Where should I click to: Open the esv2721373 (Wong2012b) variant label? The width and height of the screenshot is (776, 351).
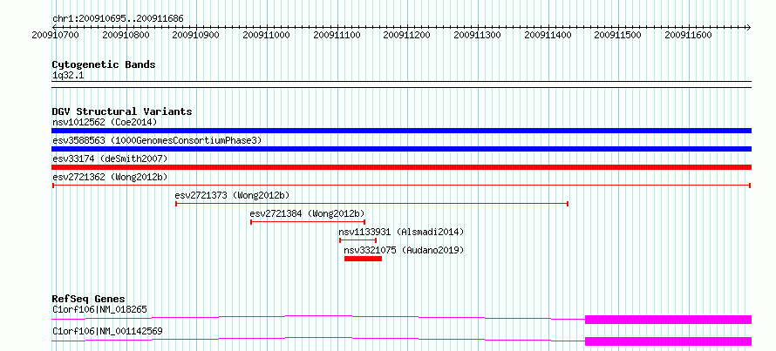232,195
